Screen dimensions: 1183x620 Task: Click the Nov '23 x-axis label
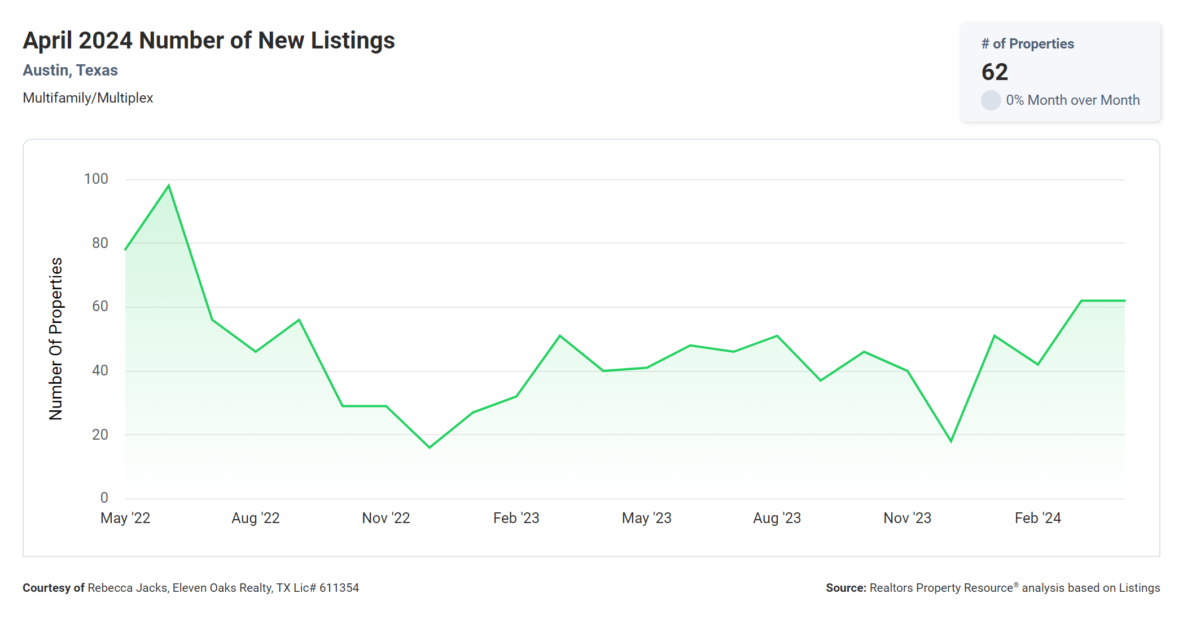(908, 518)
